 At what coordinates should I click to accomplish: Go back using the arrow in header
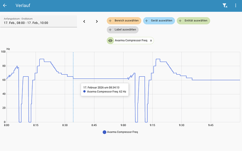tap(5, 6)
